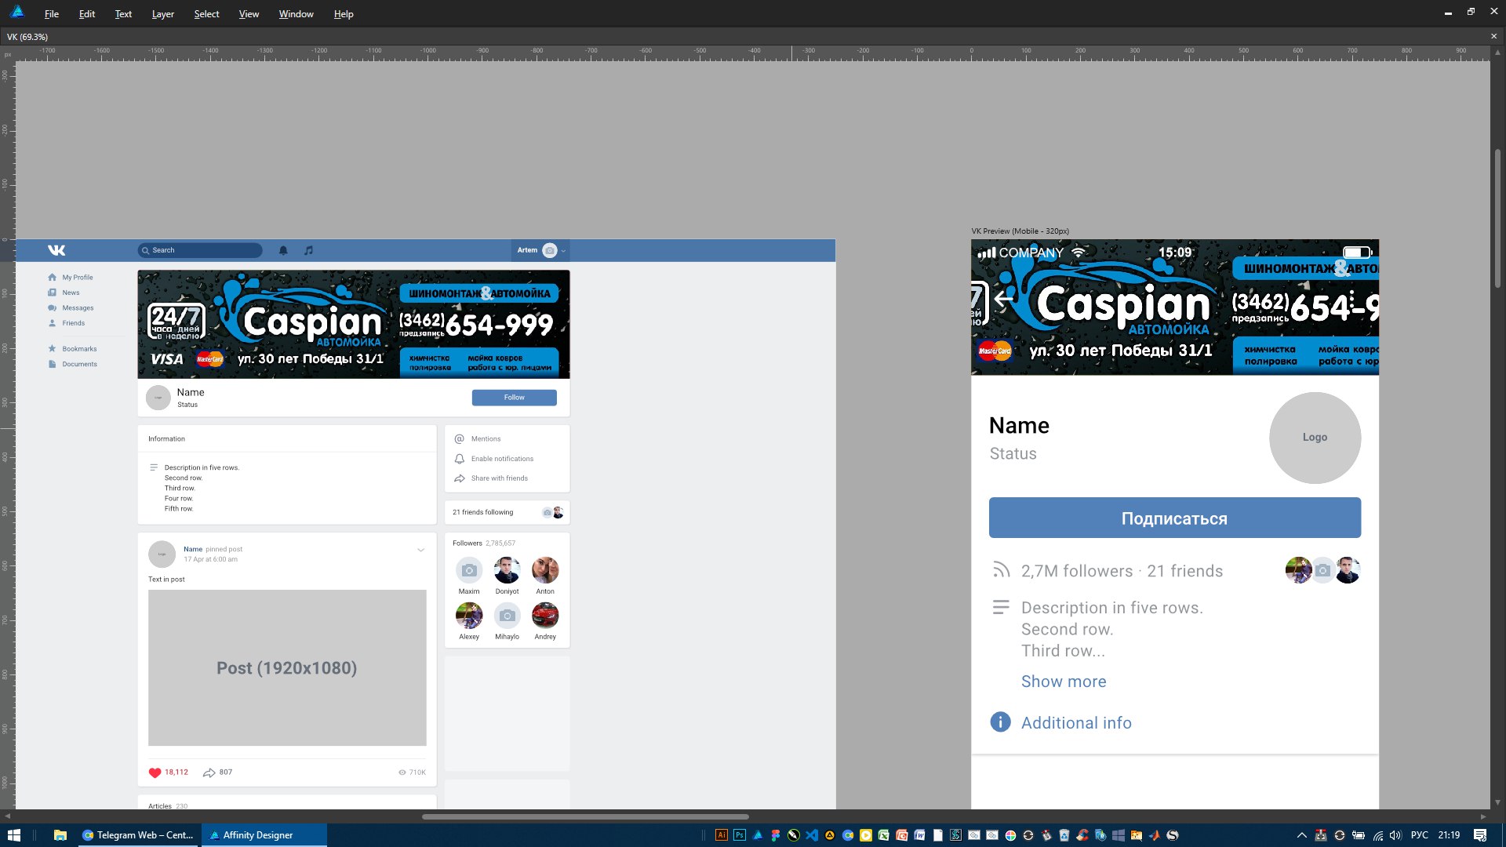Click the Show more link
The image size is (1506, 847).
click(x=1064, y=682)
